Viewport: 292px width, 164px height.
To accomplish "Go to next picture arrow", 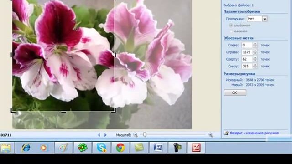I will (x=105, y=135).
